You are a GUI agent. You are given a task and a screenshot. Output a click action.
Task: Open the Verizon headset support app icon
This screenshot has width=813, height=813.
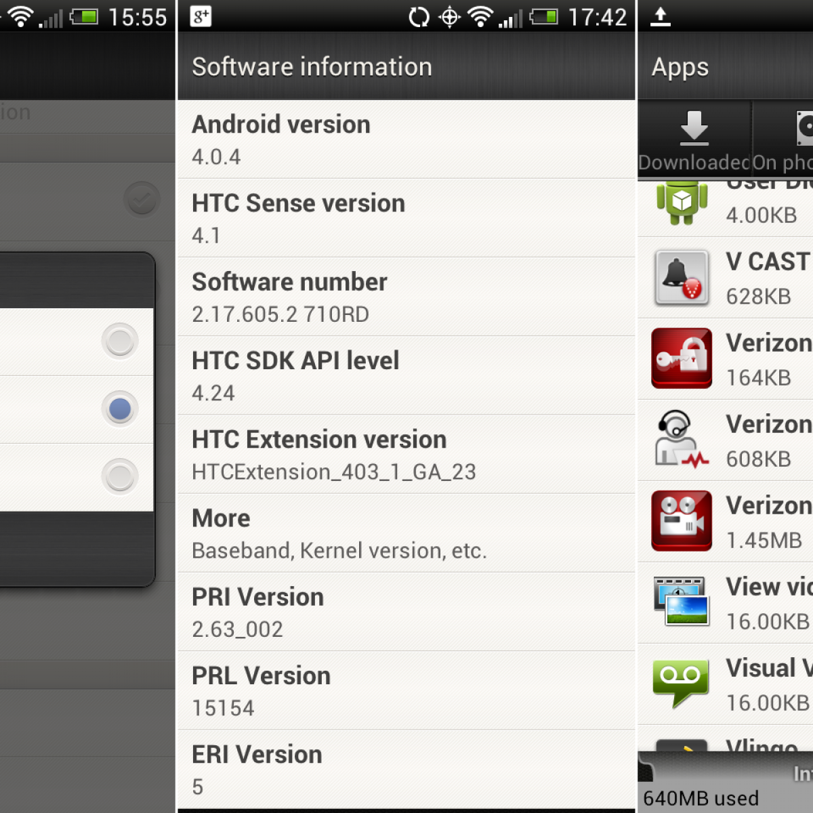pyautogui.click(x=682, y=440)
